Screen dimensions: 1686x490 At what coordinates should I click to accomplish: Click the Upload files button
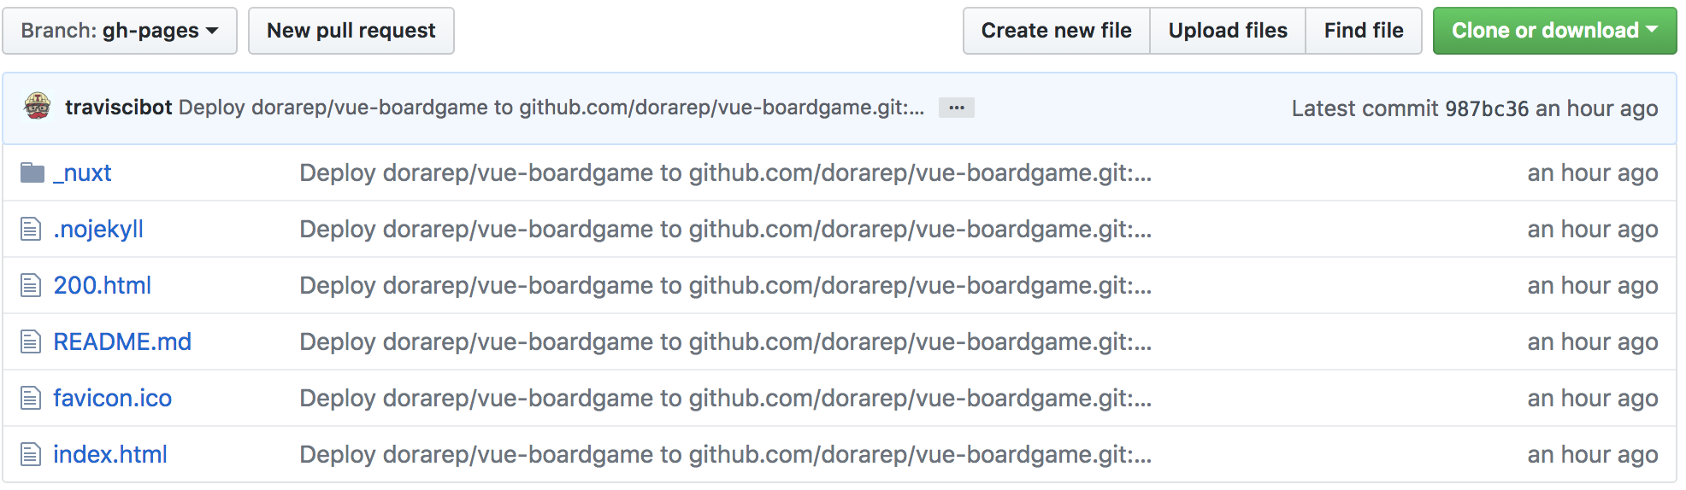[1228, 31]
